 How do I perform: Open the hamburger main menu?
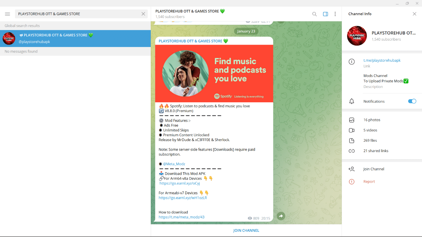point(8,14)
